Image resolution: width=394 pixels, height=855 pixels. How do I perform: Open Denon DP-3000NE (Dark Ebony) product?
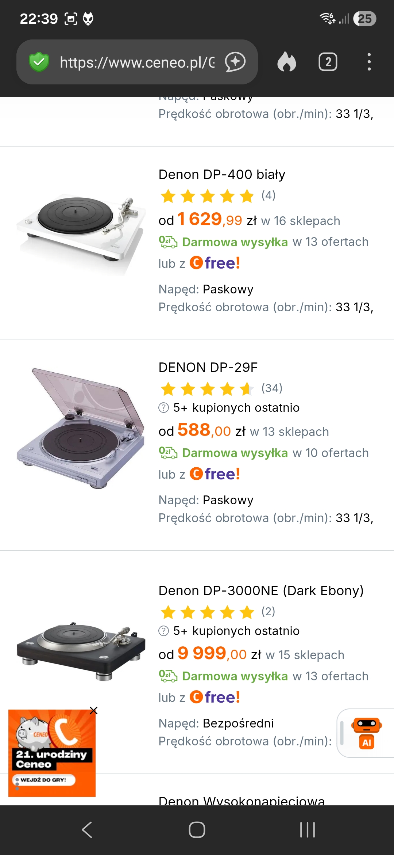[x=261, y=591]
